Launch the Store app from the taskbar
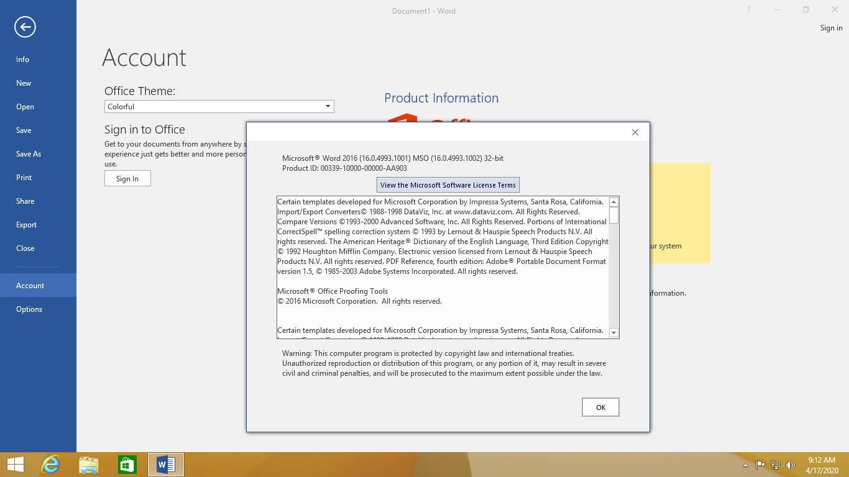 point(127,465)
